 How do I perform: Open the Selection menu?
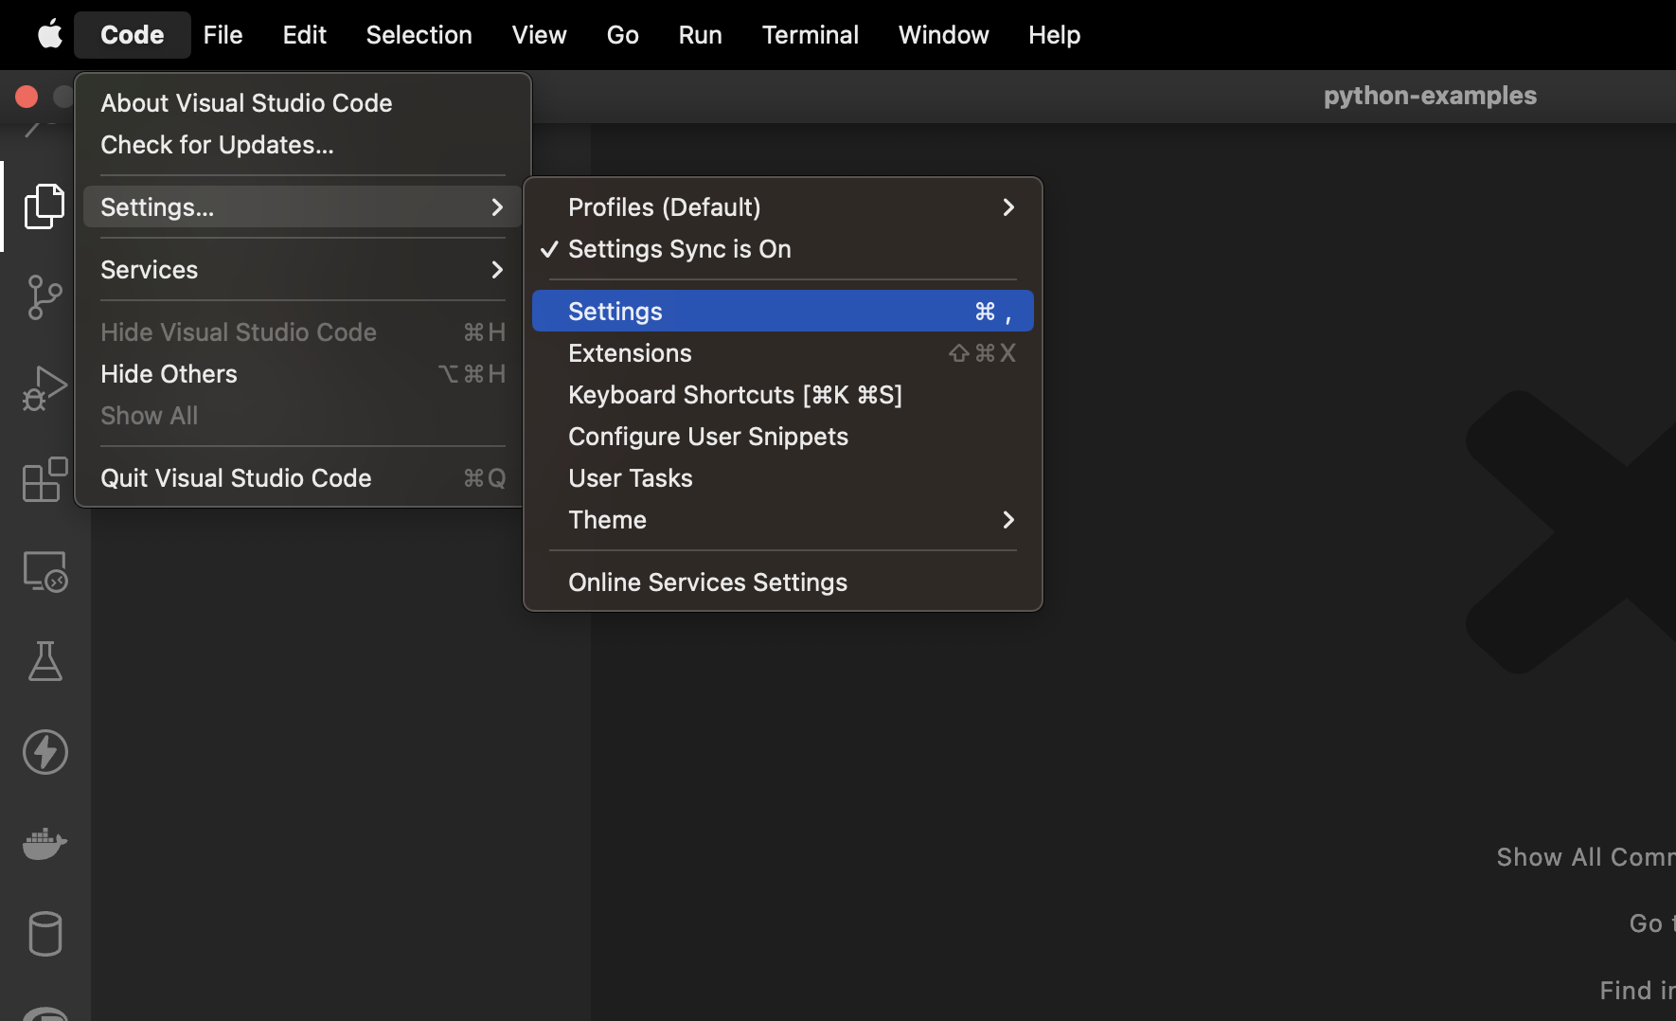419,35
